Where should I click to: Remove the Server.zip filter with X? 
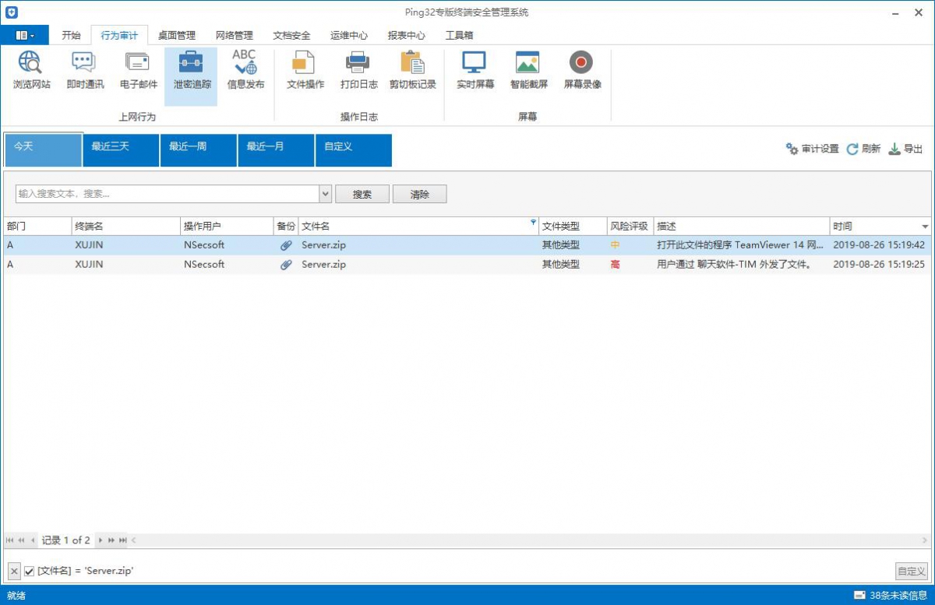14,571
